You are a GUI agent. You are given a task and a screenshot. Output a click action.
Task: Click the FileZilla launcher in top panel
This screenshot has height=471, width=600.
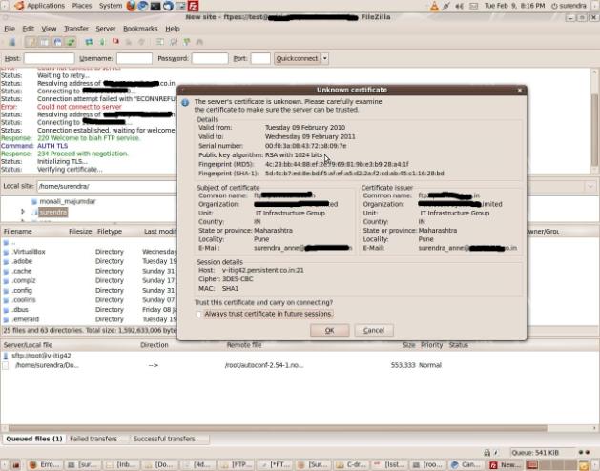[194, 6]
